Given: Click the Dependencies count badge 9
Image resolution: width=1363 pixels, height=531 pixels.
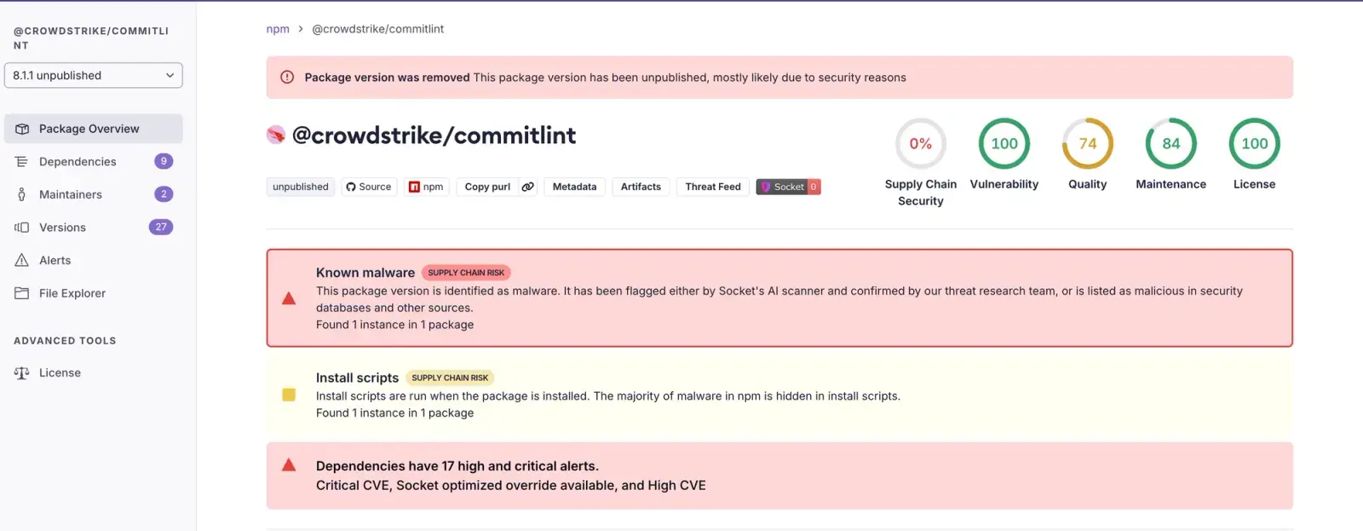Looking at the screenshot, I should tap(164, 161).
